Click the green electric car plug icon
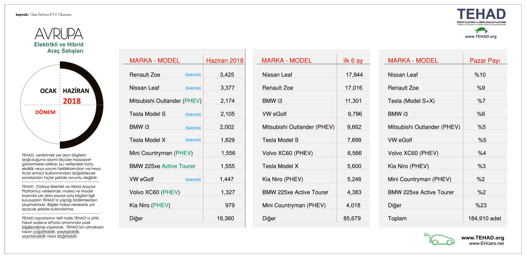Image resolution: width=527 pixels, height=259 pixels. point(440,239)
